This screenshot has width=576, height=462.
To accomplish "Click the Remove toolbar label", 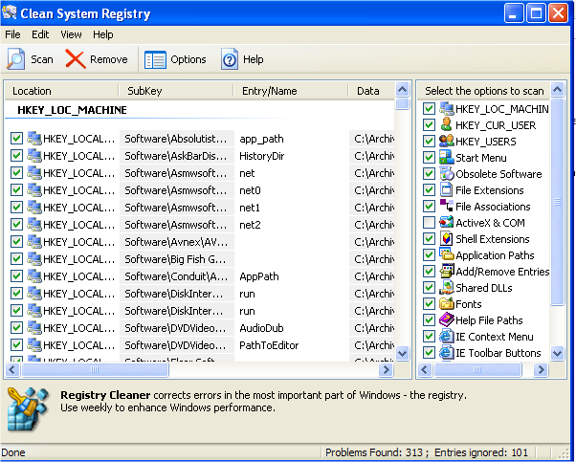I will point(109,59).
